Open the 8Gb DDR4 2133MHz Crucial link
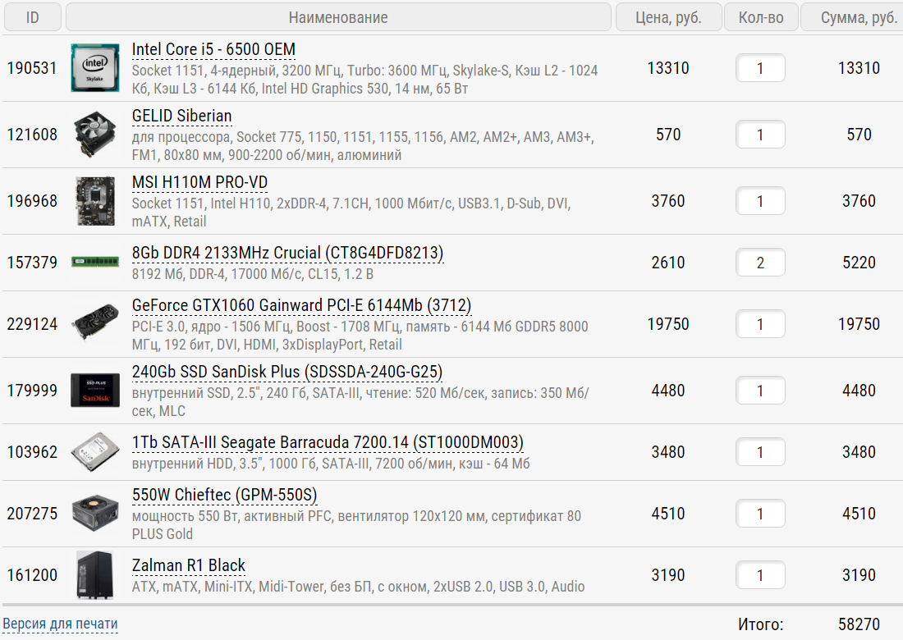The width and height of the screenshot is (903, 640). (x=288, y=254)
